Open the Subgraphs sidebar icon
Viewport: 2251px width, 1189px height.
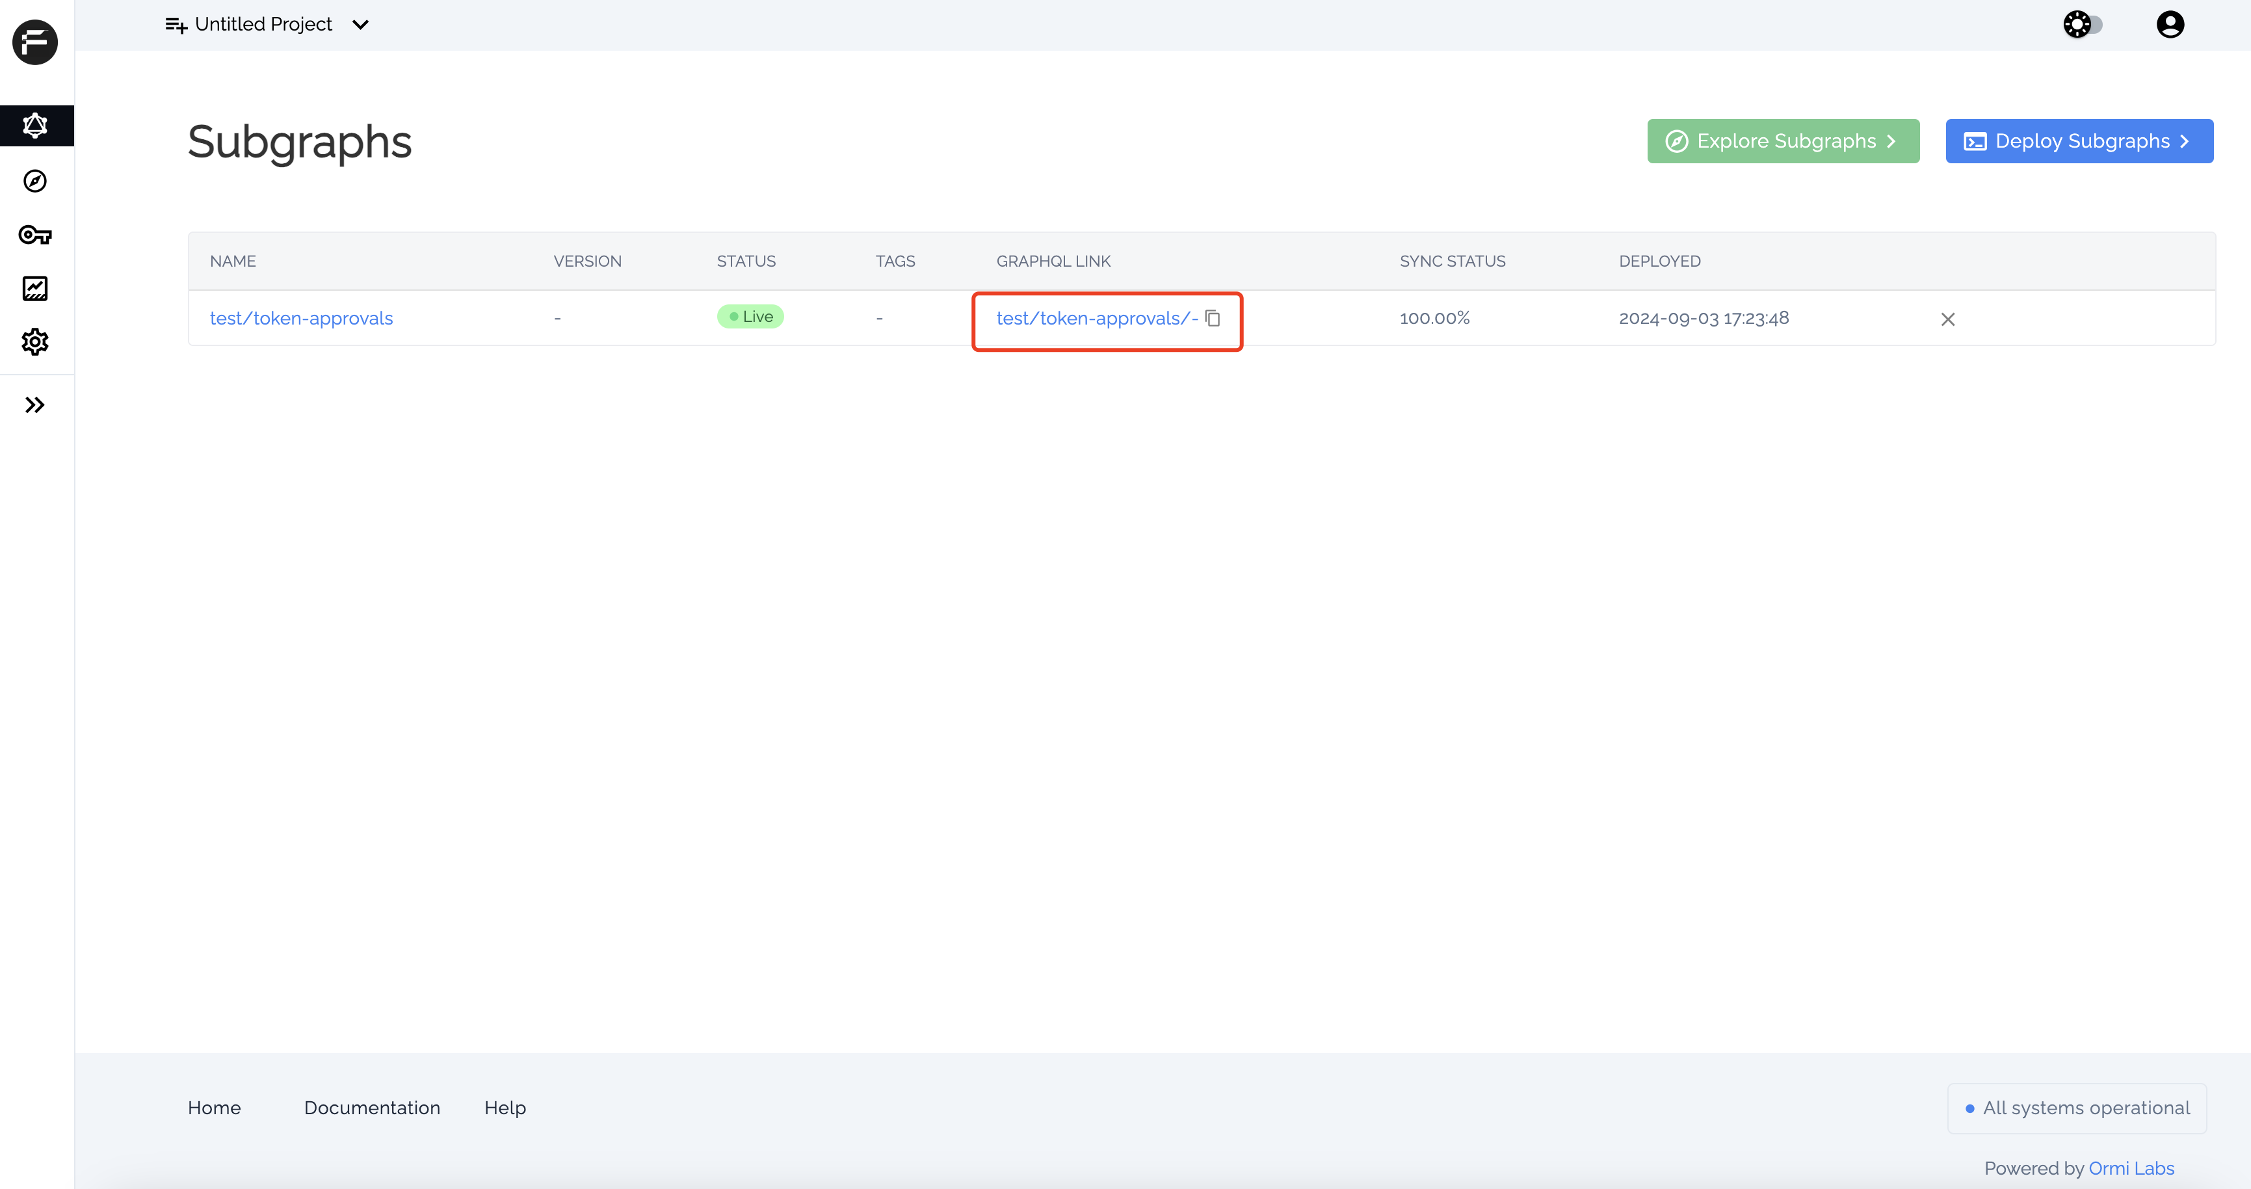[35, 126]
